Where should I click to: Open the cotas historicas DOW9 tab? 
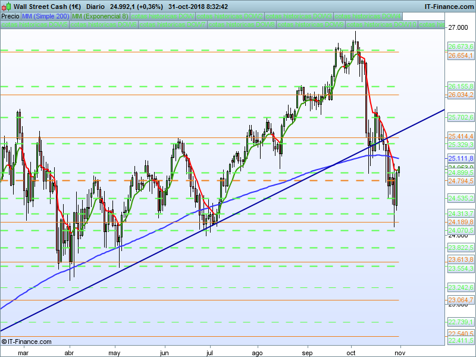[x=311, y=24]
